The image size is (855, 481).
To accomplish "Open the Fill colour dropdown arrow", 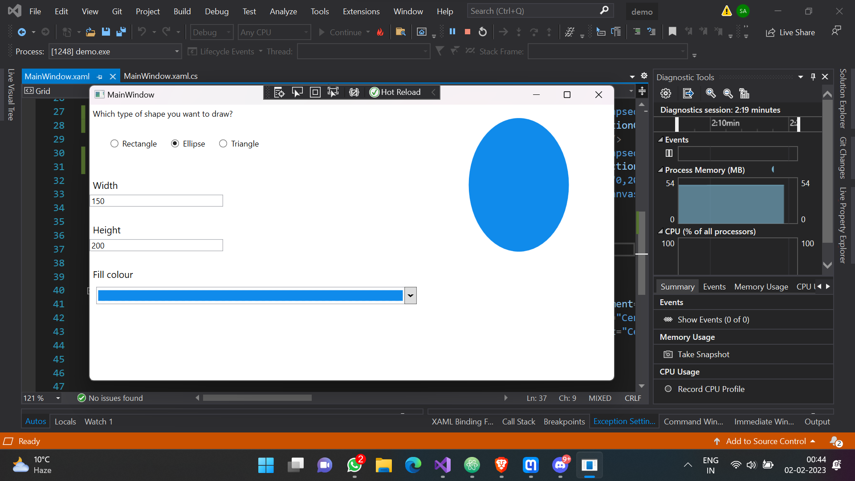I will click(410, 295).
